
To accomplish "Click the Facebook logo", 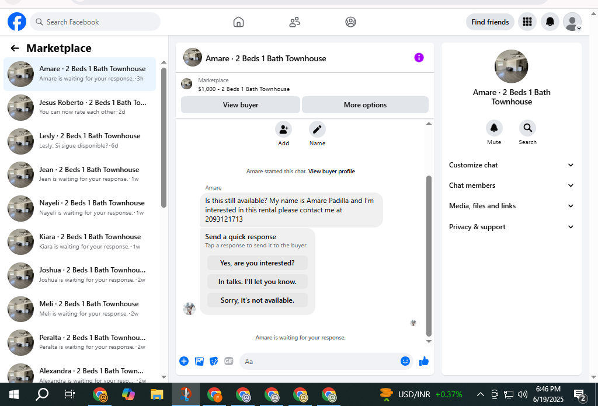I will pos(17,22).
